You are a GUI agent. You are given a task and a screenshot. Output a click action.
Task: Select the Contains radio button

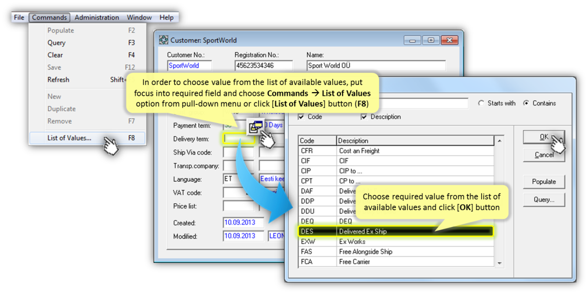526,103
